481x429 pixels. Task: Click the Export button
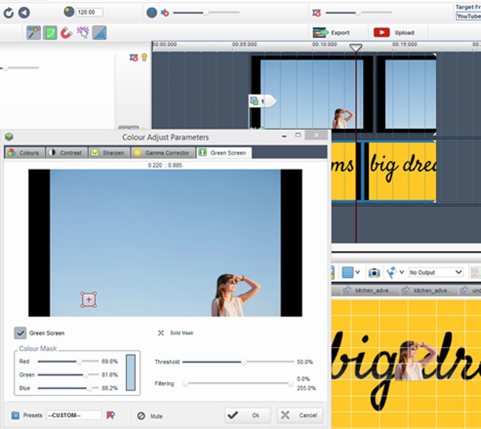pos(332,33)
